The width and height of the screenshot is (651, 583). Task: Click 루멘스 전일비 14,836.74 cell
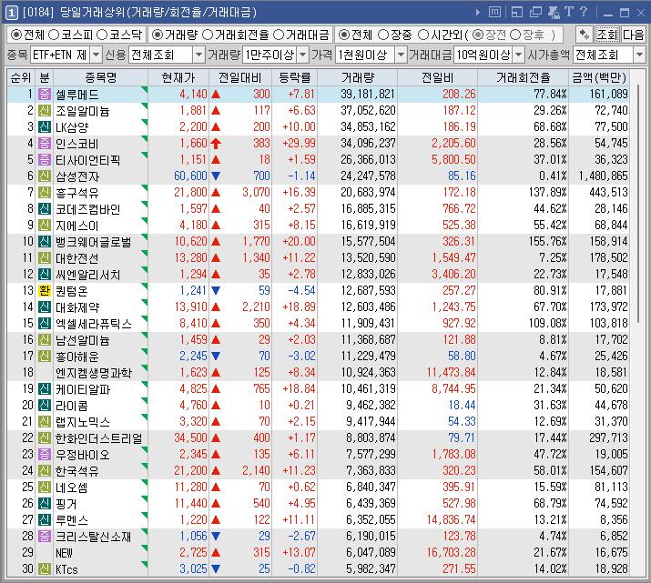coord(437,519)
